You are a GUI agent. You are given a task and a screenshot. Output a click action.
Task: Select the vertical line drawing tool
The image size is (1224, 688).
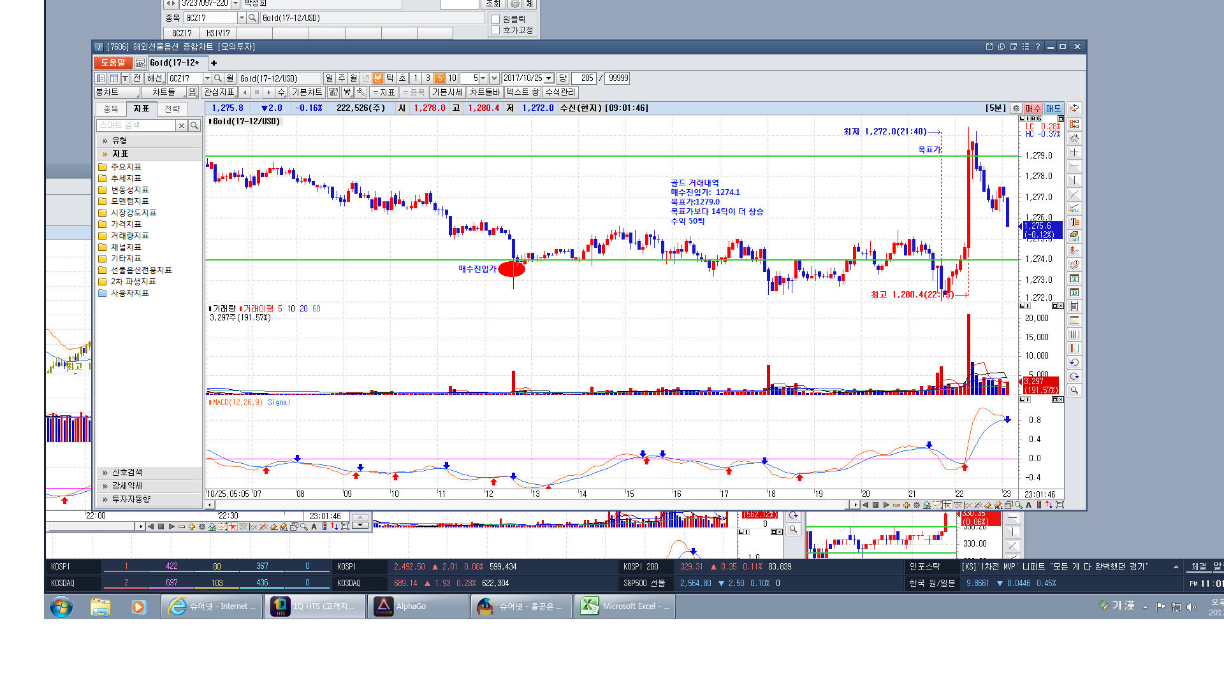(1074, 180)
